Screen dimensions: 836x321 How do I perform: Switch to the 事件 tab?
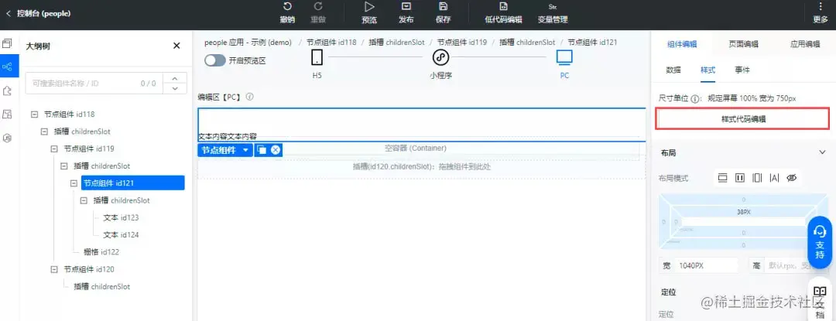click(742, 70)
